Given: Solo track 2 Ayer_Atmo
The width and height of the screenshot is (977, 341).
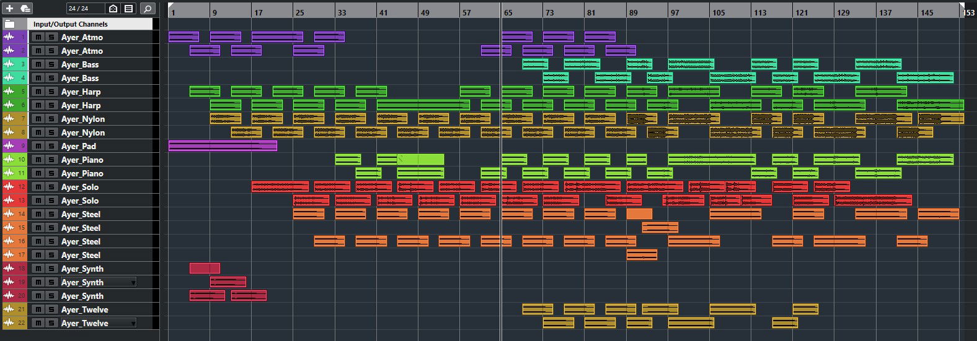Looking at the screenshot, I should tap(51, 51).
